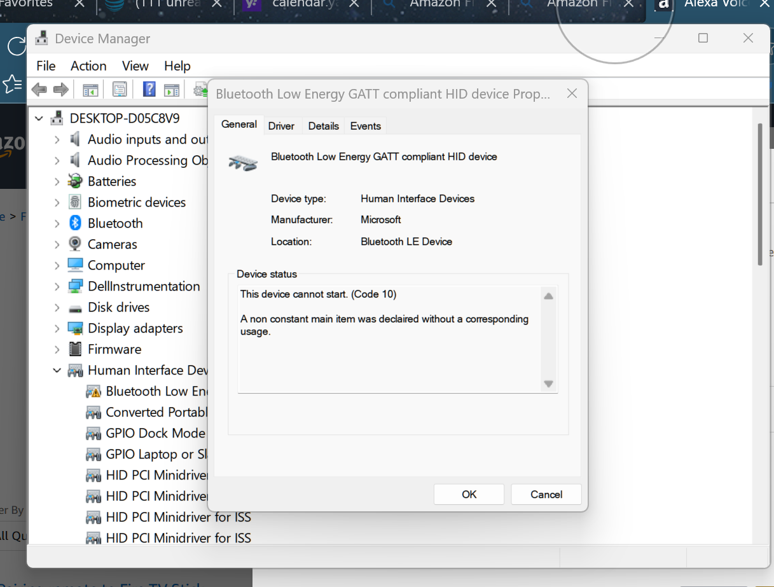Expand the Bluetooth category
This screenshot has width=774, height=587.
point(57,223)
